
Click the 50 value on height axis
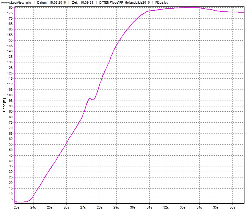tap(10, 150)
